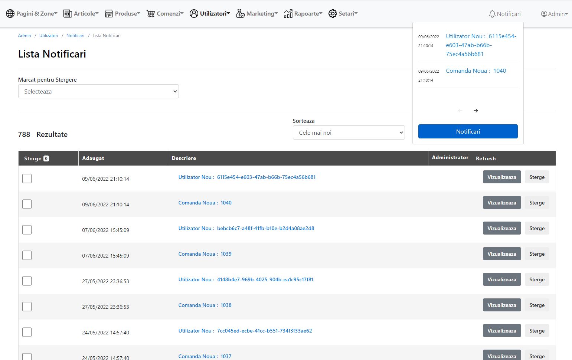572x360 pixels.
Task: Check the box for Comanda Noua 1039 row
Action: pos(27,255)
